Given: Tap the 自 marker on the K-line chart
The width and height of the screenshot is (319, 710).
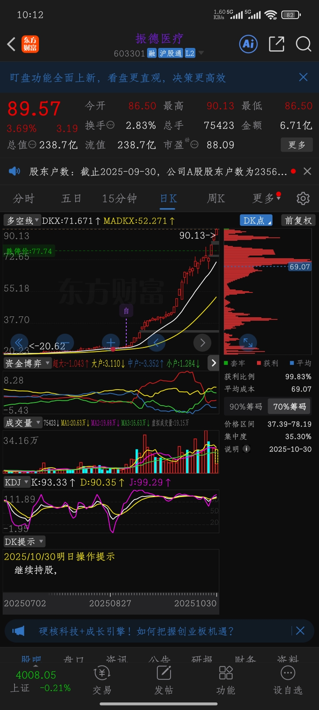Looking at the screenshot, I should [126, 311].
